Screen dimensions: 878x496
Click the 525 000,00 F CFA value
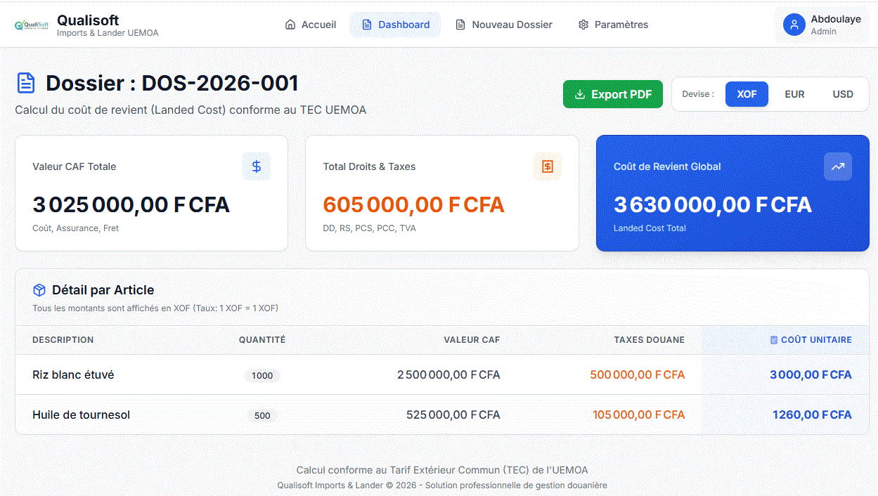point(453,415)
